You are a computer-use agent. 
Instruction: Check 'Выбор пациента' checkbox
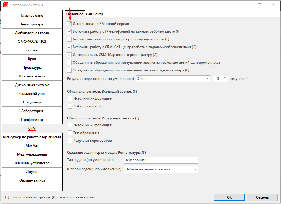70,106
